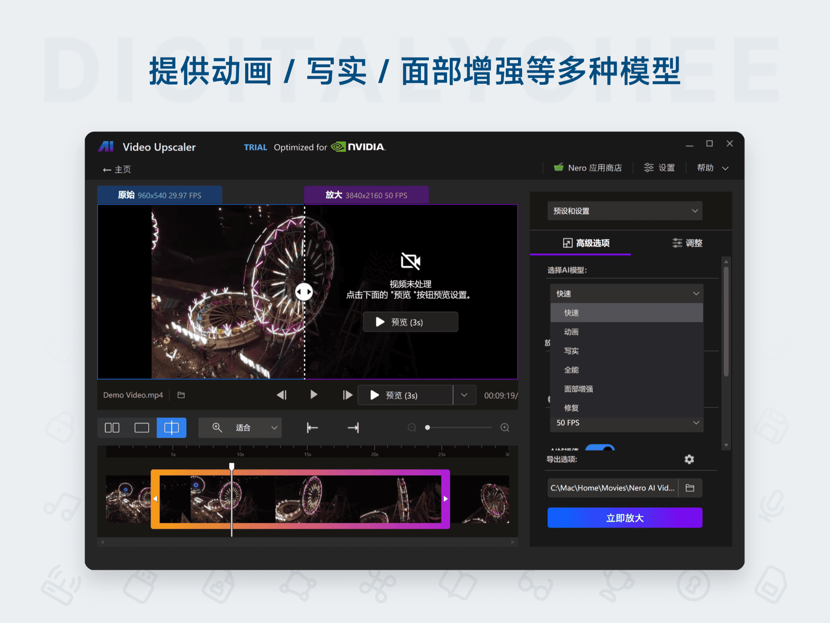This screenshot has width=830, height=623.
Task: Click 主页 to go back home
Action: (117, 169)
